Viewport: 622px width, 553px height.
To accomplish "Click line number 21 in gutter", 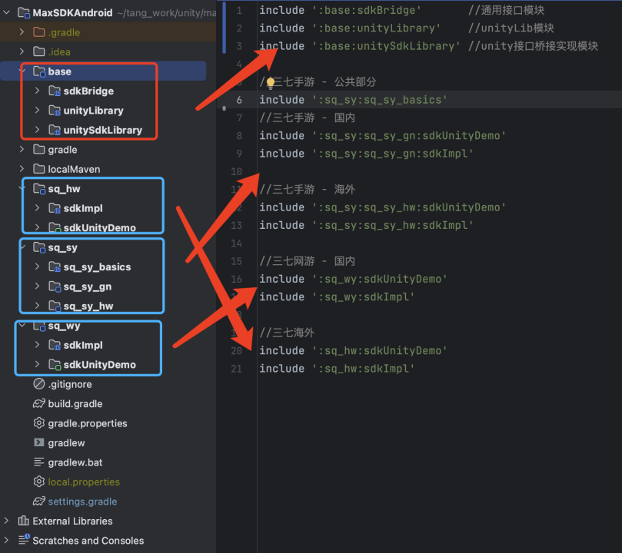I will point(237,369).
